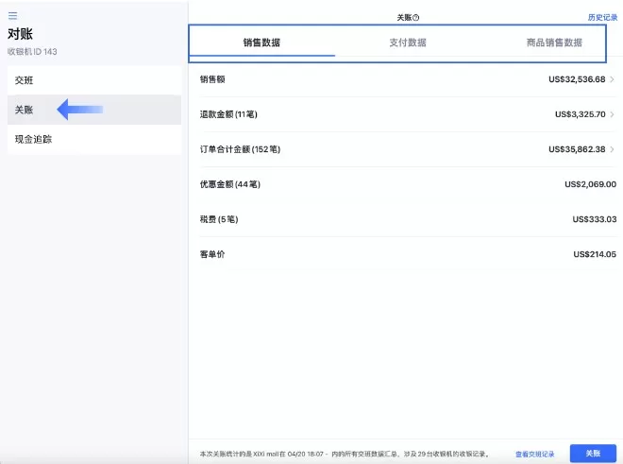This screenshot has height=464, width=623.
Task: Expand the 销售额 row chevron
Action: click(x=613, y=79)
